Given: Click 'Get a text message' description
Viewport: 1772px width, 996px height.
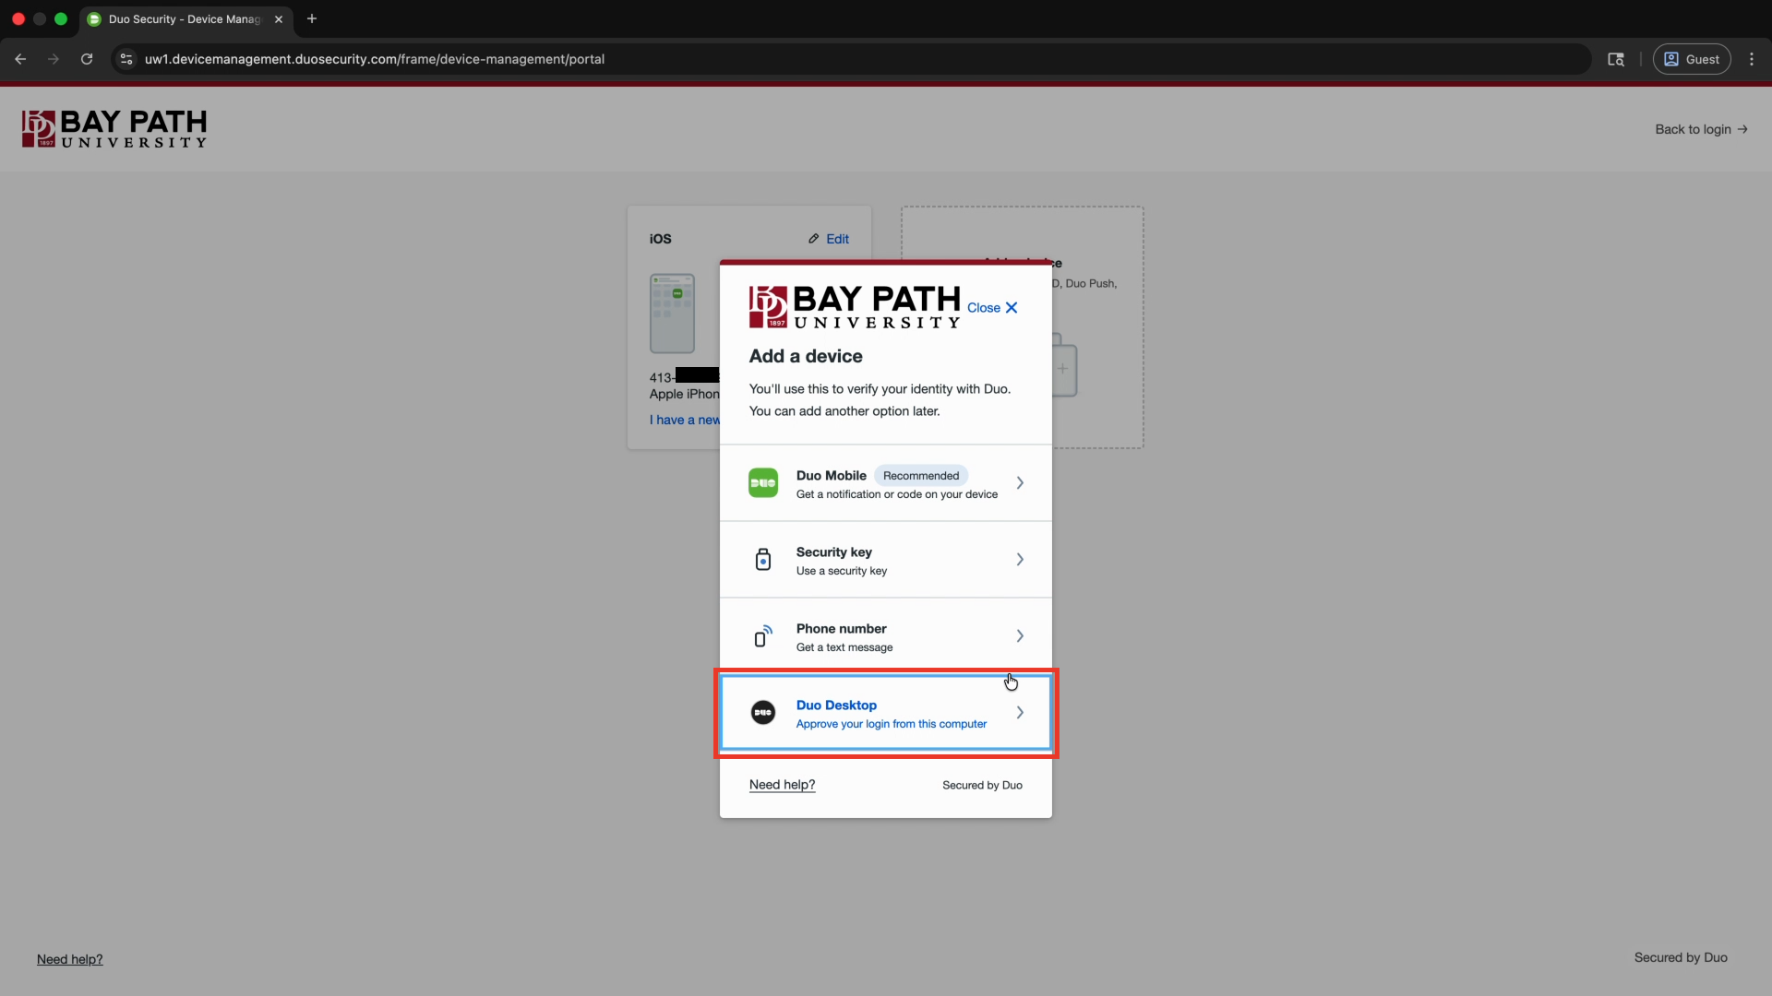Looking at the screenshot, I should (x=844, y=647).
